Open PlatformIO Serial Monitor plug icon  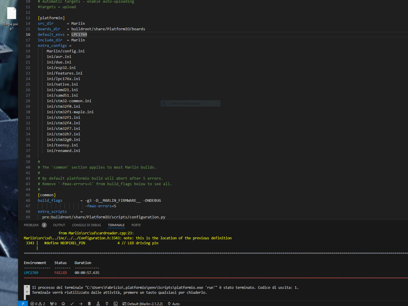point(107,304)
